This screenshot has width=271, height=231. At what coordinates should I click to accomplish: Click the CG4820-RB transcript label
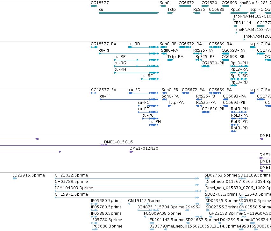pyautogui.click(x=213, y=63)
